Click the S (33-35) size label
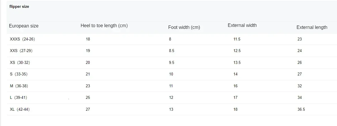Image resolution: width=337 pixels, height=126 pixels. (x=19, y=74)
